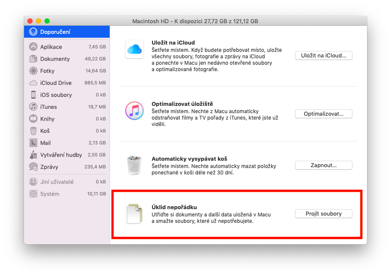Click the Jiní uživatelé people icon
391x276 pixels.
click(x=33, y=182)
